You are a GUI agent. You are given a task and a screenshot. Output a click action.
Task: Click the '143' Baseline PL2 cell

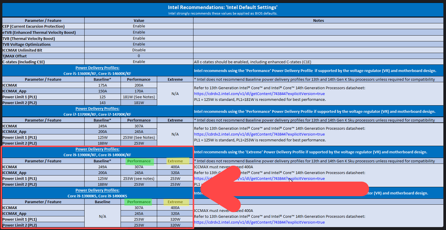[102, 103]
